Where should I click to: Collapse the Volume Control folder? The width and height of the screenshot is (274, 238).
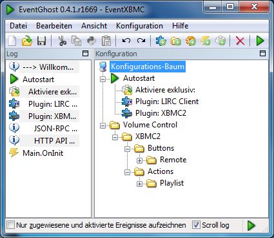[x=103, y=125]
